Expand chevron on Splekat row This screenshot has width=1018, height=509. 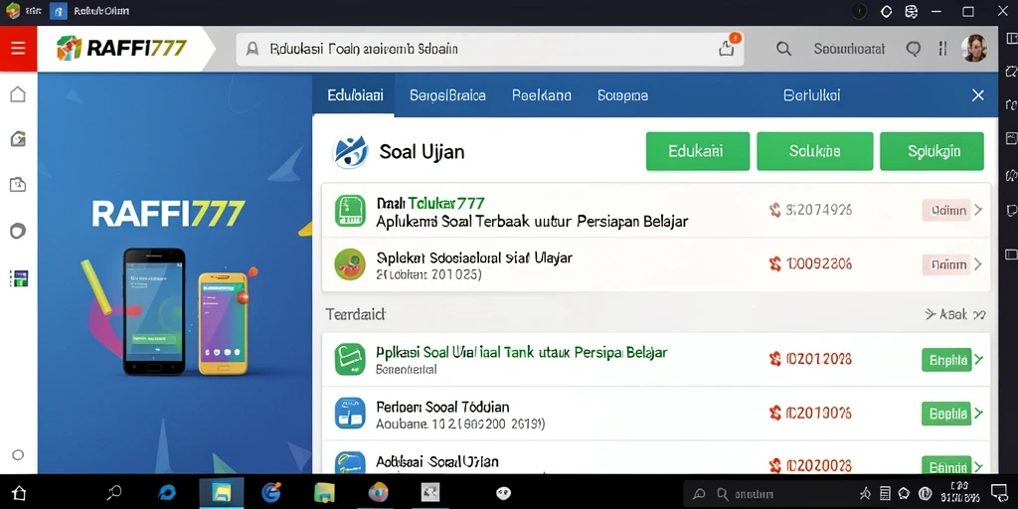pyautogui.click(x=978, y=264)
